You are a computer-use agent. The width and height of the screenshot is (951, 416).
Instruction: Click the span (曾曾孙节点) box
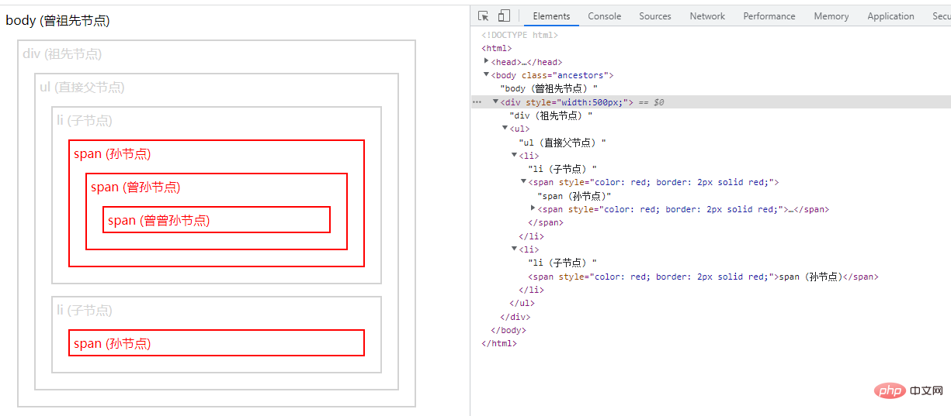click(x=217, y=220)
